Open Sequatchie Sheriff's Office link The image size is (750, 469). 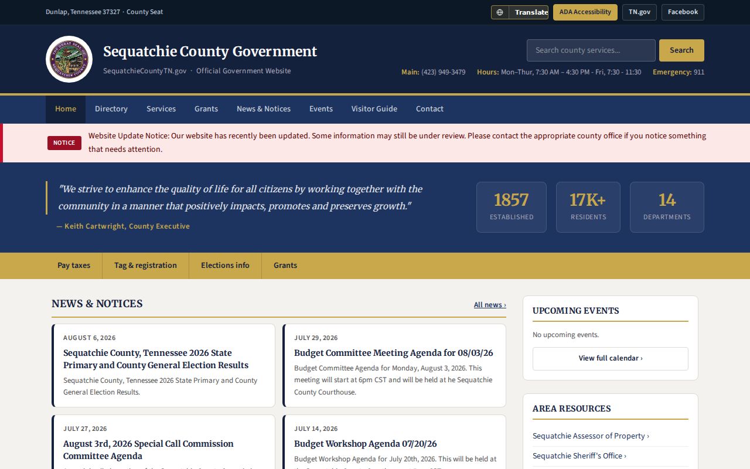click(x=579, y=456)
